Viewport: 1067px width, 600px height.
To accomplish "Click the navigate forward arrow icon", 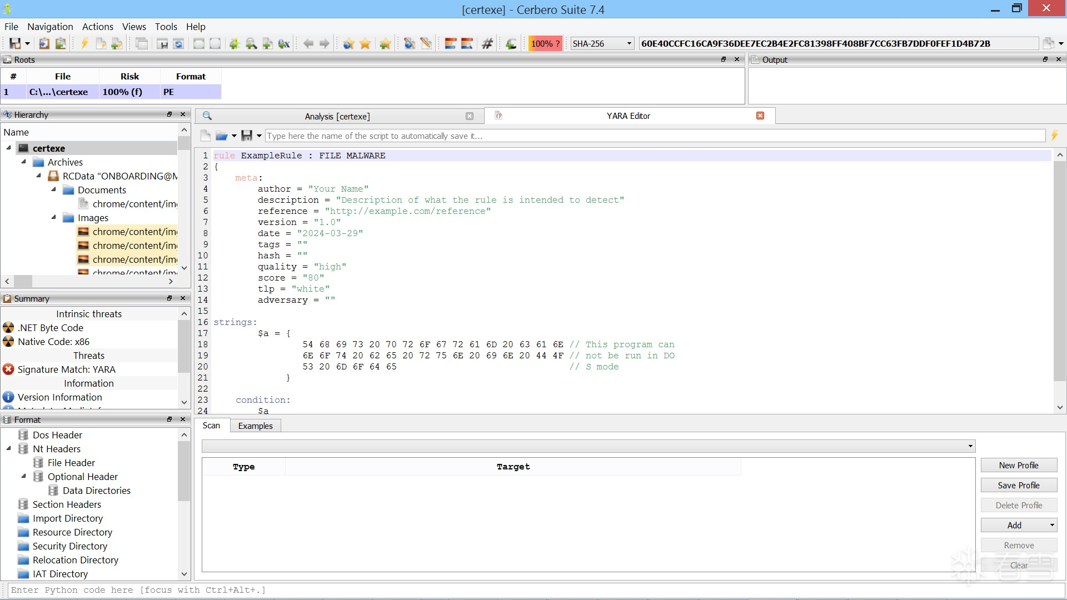I will [x=325, y=43].
